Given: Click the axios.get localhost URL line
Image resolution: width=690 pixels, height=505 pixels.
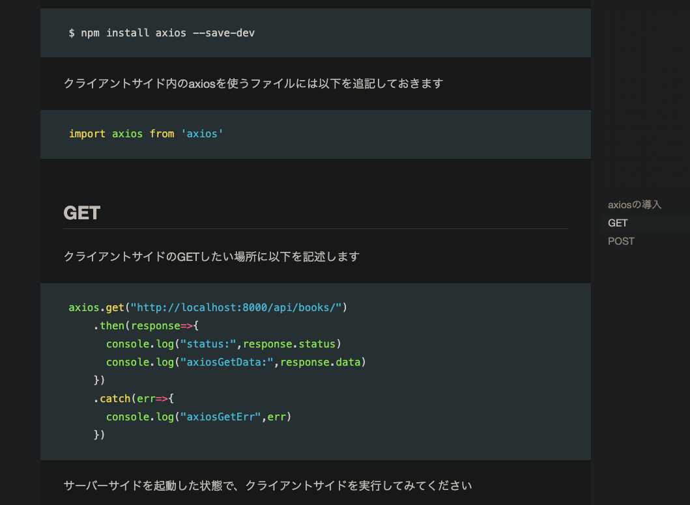Looking at the screenshot, I should click(x=208, y=308).
